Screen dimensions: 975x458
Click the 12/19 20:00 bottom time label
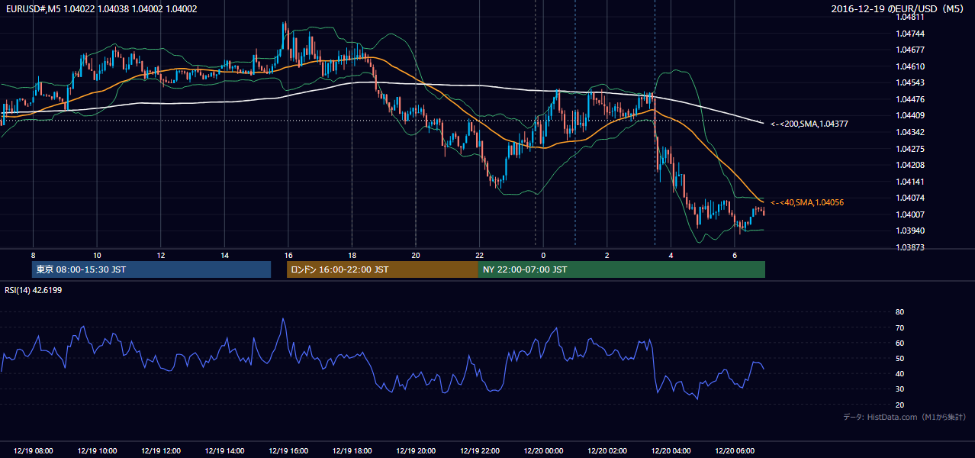pos(415,451)
